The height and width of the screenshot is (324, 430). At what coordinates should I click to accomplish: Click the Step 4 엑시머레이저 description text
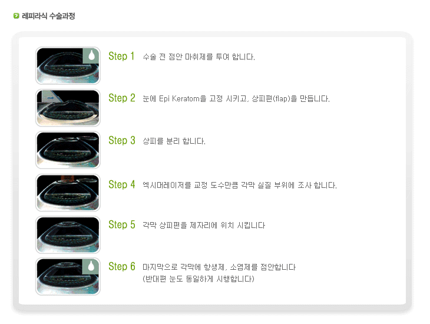(x=239, y=185)
